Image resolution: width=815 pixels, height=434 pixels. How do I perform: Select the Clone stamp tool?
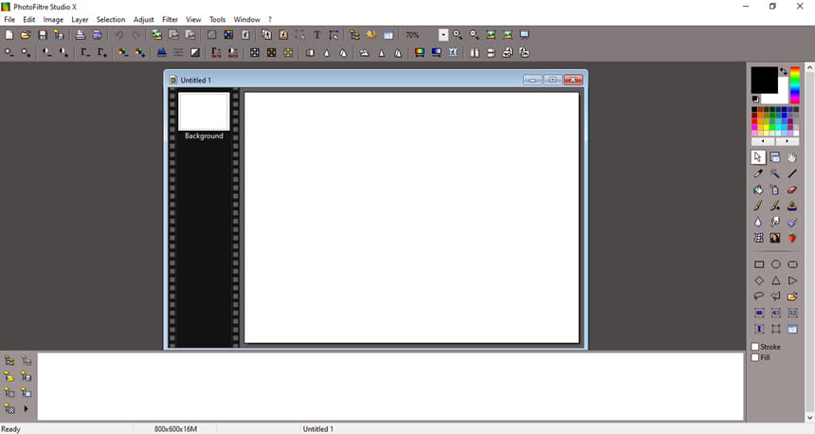click(x=791, y=206)
